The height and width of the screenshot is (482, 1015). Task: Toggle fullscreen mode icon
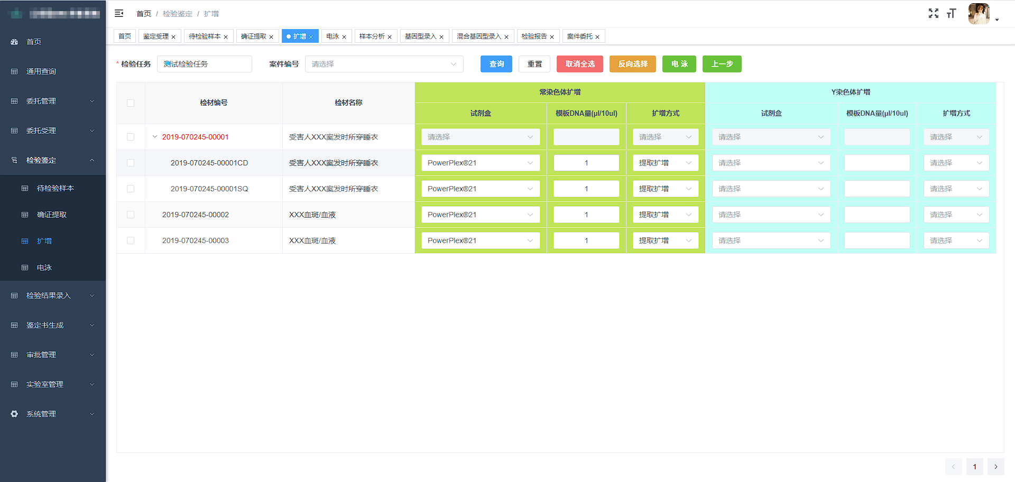(933, 13)
